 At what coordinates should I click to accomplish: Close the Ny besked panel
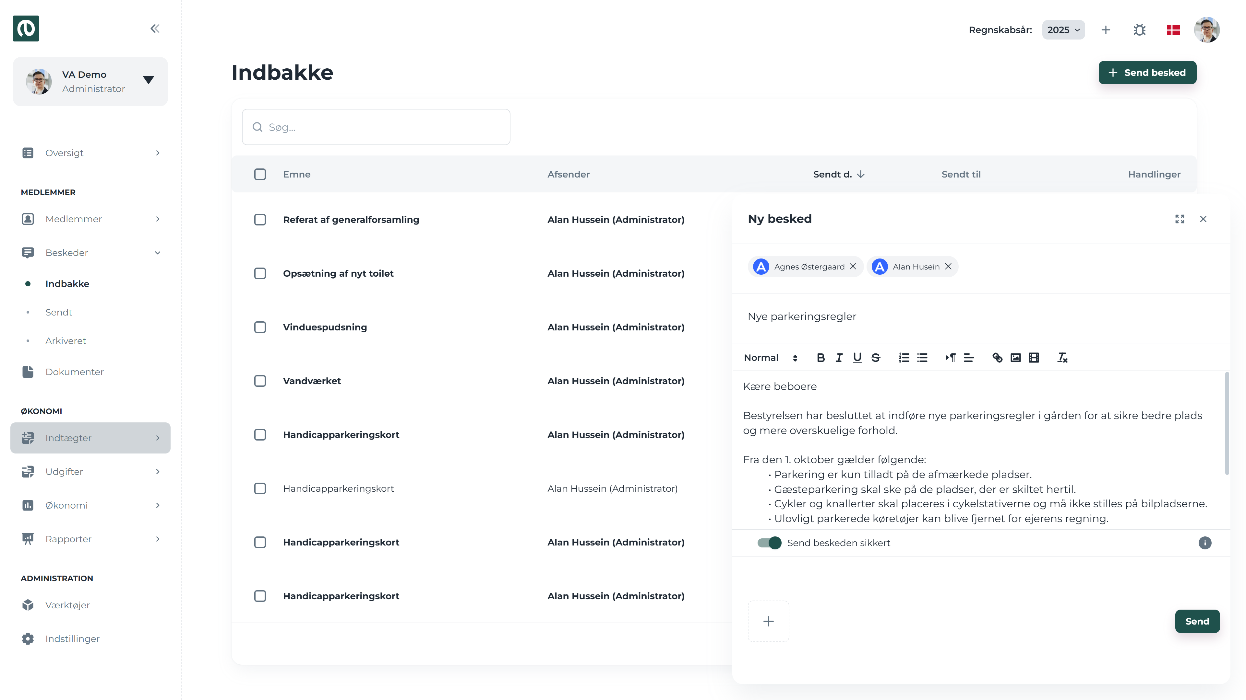pos(1203,219)
